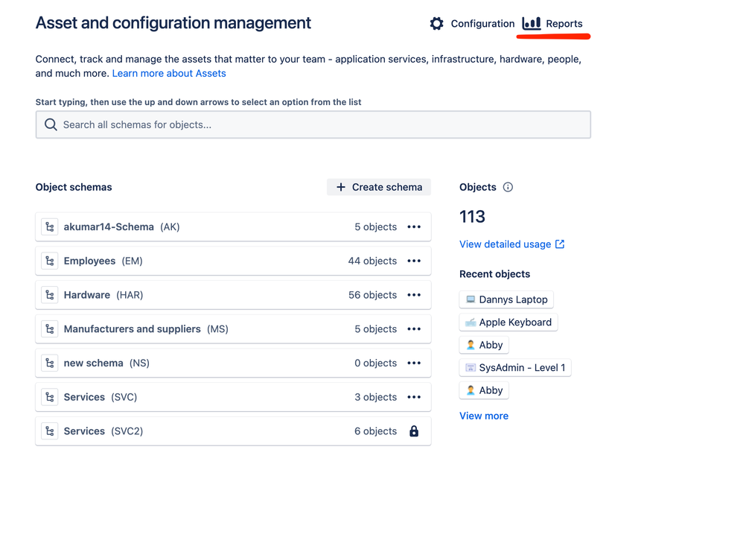
Task: Click the laptop icon on Dannys Laptop
Action: (x=471, y=299)
